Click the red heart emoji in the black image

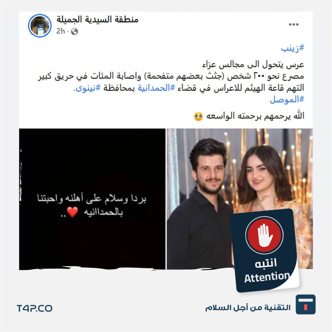pos(72,212)
